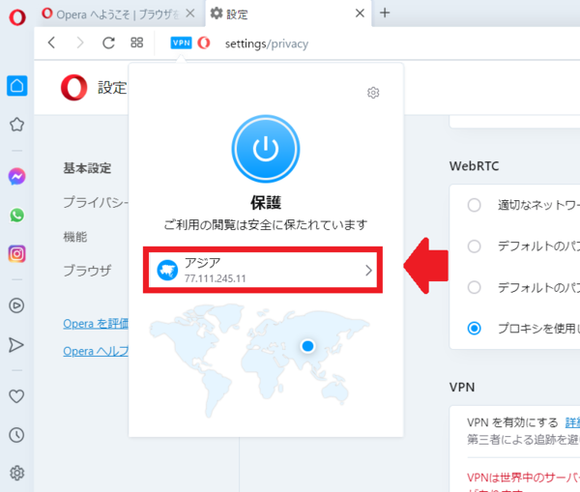The image size is (580, 492).
Task: Click the IP address 77.111.245.11
Action: tap(216, 278)
